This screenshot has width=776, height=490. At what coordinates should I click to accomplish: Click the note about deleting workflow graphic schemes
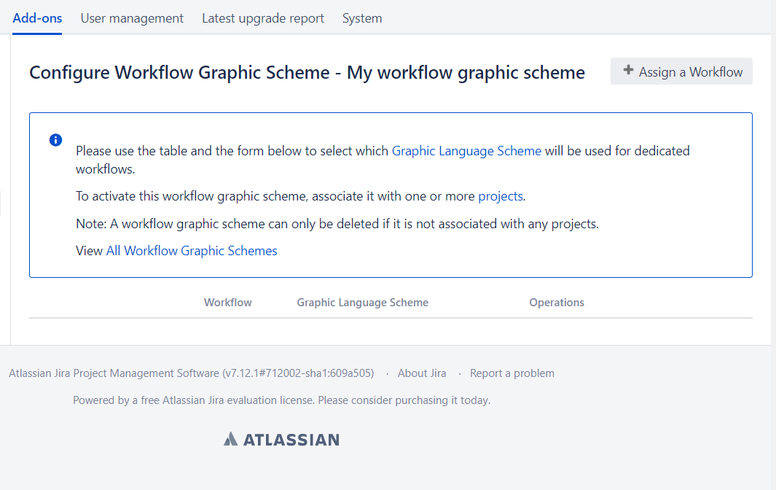(337, 224)
